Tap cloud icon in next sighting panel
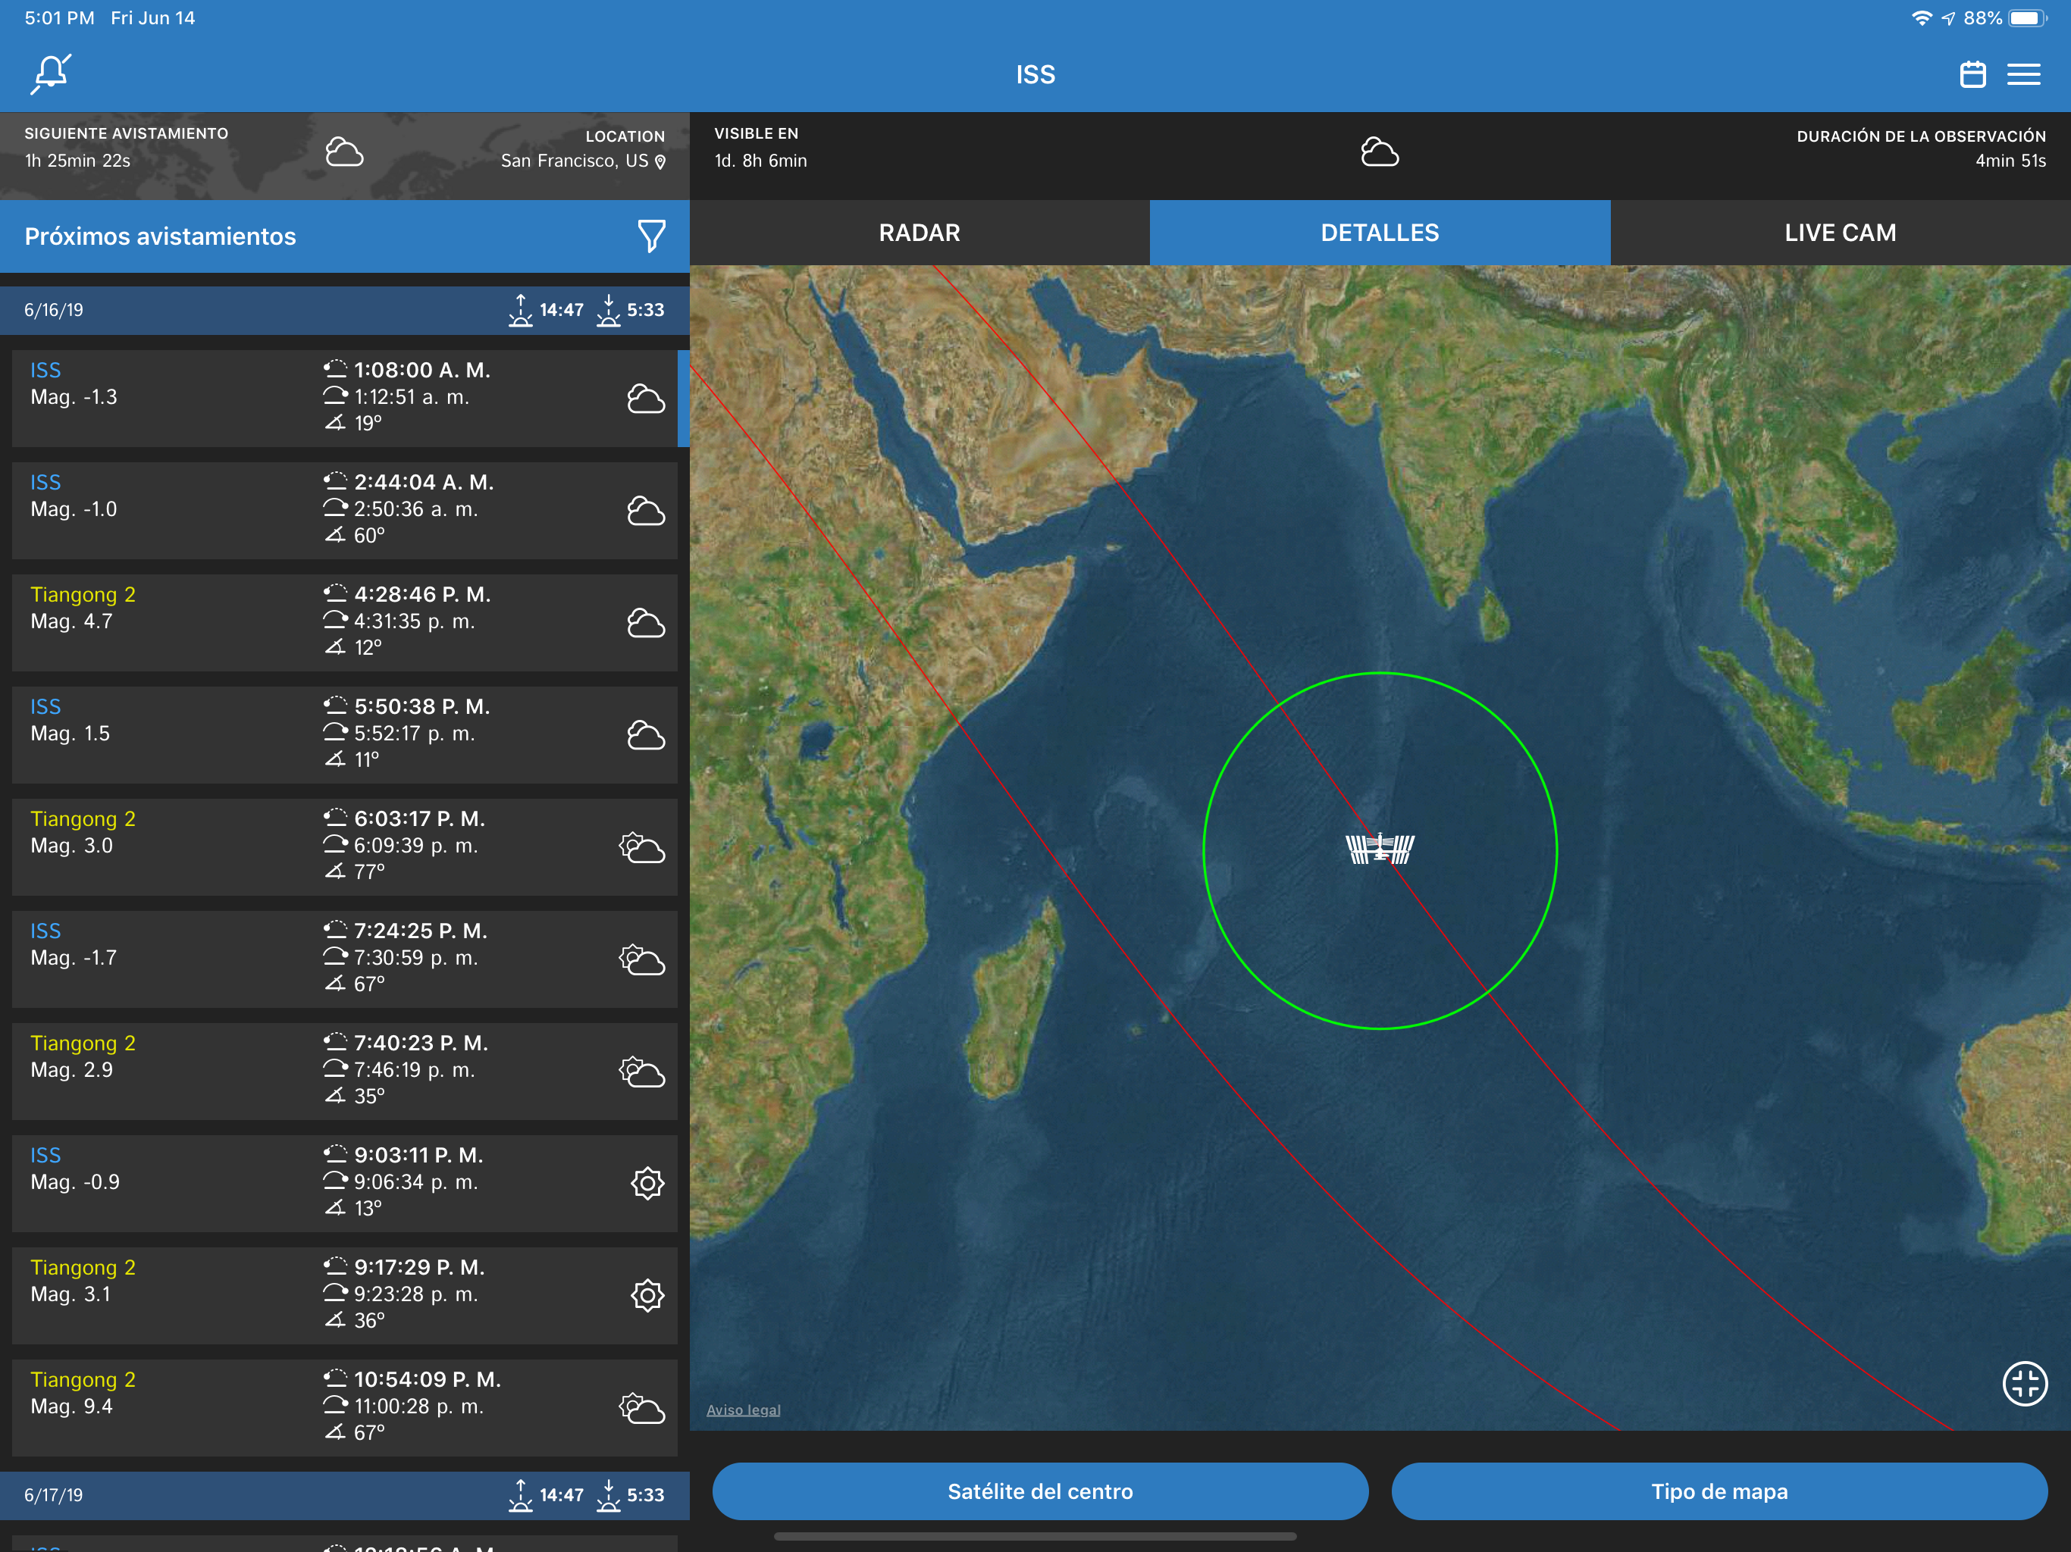Screen dimensions: 2071x1552 click(343, 152)
